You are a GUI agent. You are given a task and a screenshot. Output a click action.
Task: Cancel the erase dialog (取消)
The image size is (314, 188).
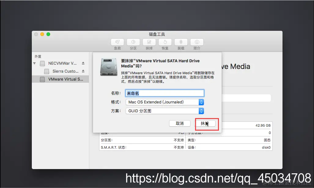180,123
